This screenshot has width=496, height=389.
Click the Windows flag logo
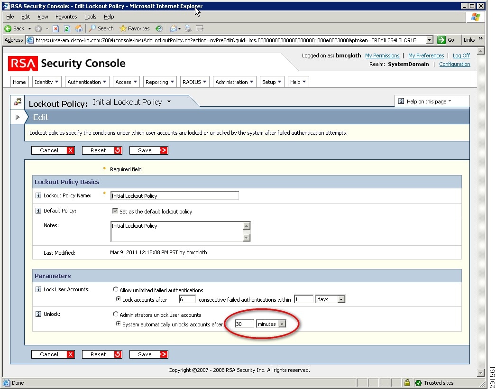pos(475,17)
